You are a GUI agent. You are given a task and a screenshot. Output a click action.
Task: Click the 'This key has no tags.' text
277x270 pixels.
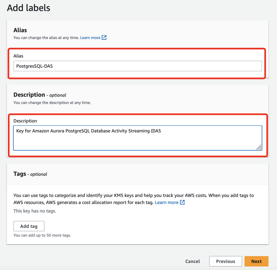tap(35, 211)
